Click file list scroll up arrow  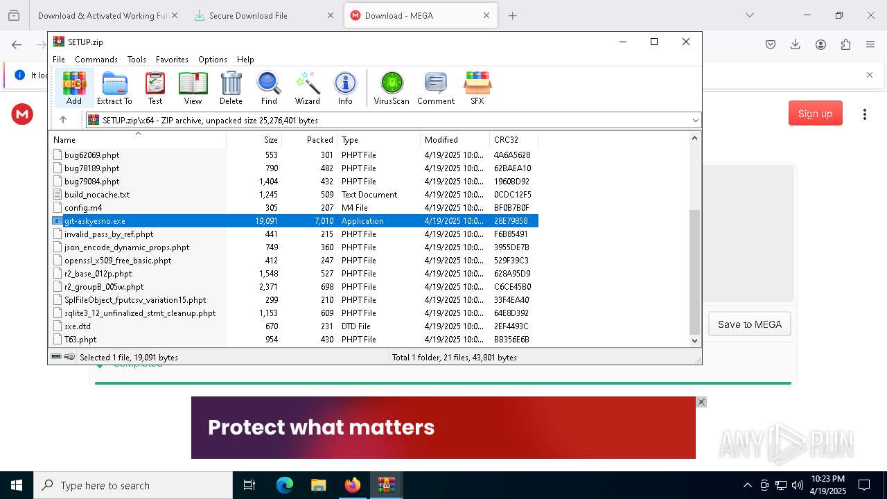coord(695,139)
